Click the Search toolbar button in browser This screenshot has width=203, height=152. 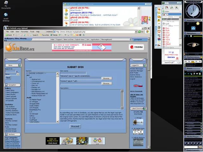[34, 35]
